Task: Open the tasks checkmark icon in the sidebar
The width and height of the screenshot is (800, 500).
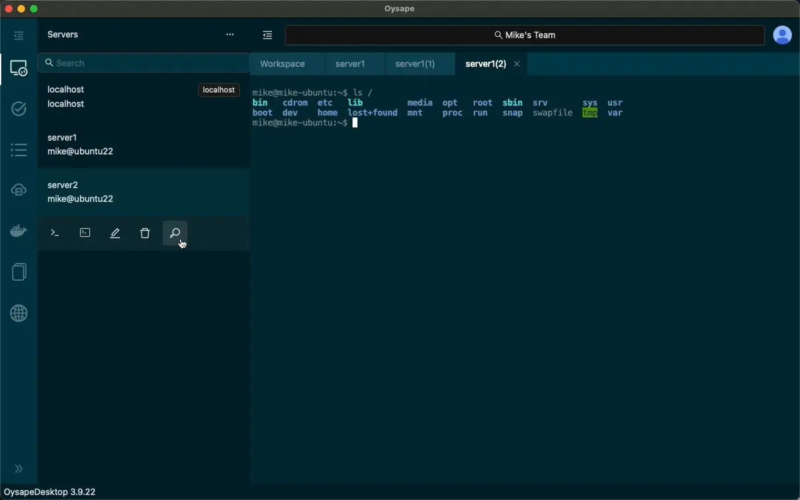Action: pos(19,109)
